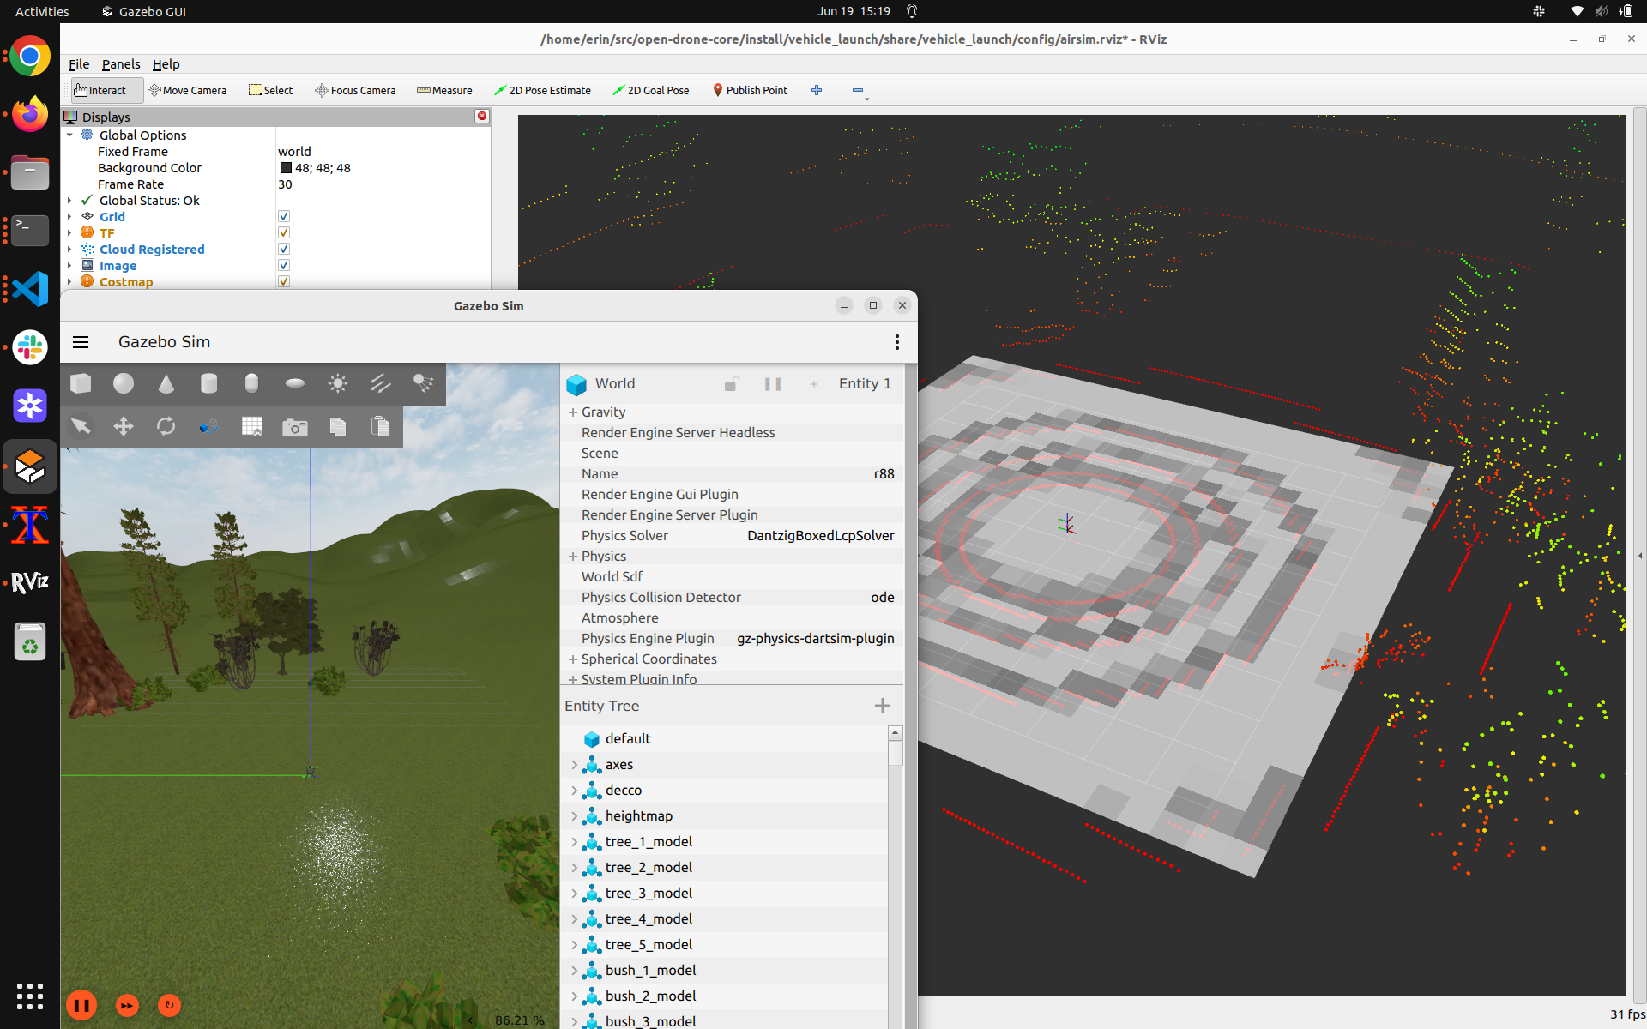Add a directional light in Gazebo
Viewport: 1647px width, 1029px height.
click(x=380, y=383)
